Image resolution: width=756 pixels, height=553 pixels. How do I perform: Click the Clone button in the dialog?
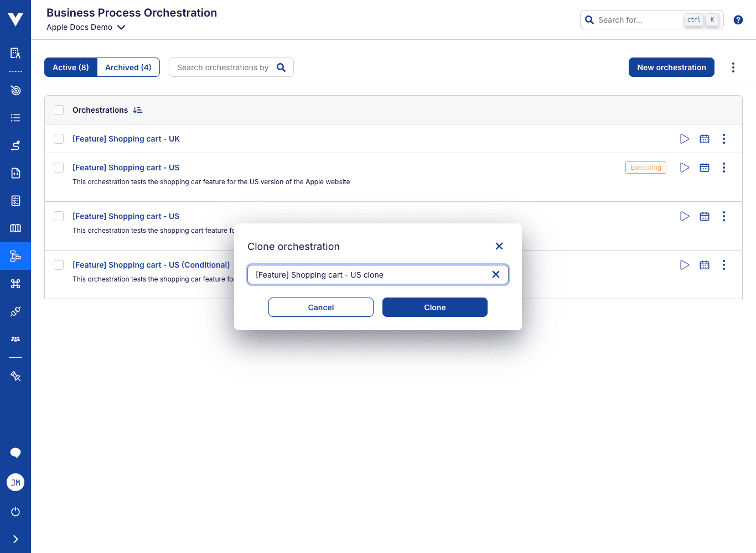tap(434, 307)
